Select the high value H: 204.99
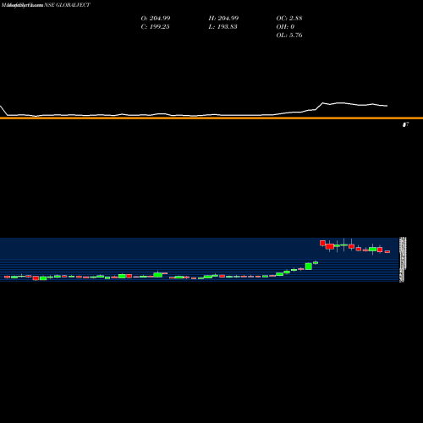 click(x=223, y=18)
